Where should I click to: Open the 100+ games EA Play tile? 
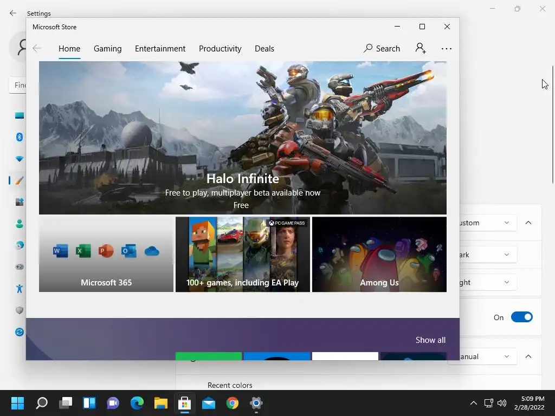tap(243, 255)
